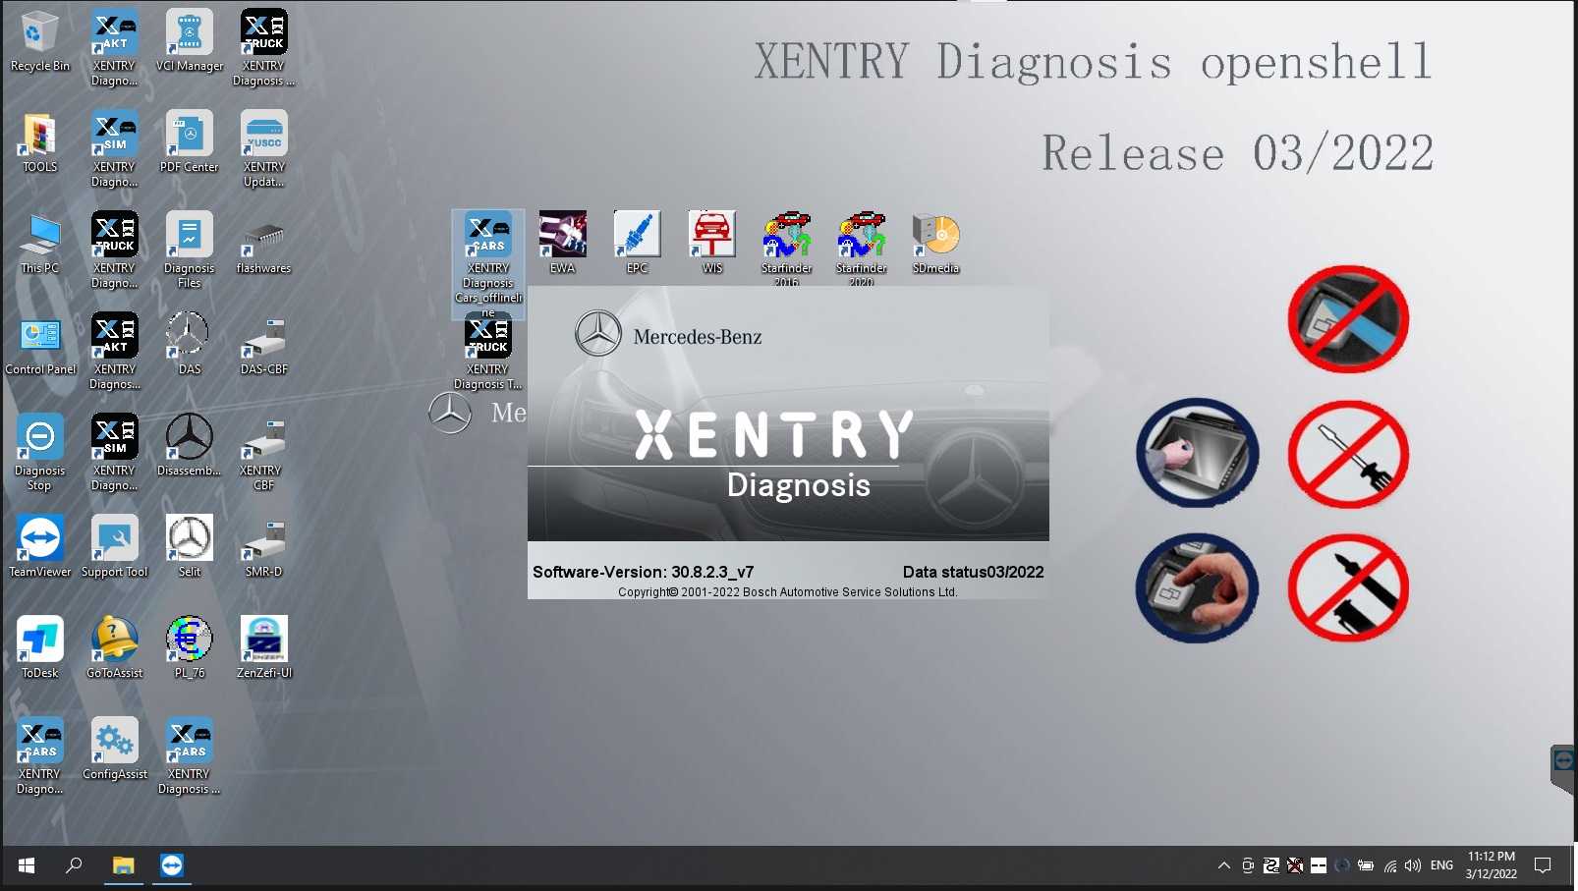The image size is (1578, 891).
Task: Open taskbar Search magnifier
Action: click(x=74, y=865)
